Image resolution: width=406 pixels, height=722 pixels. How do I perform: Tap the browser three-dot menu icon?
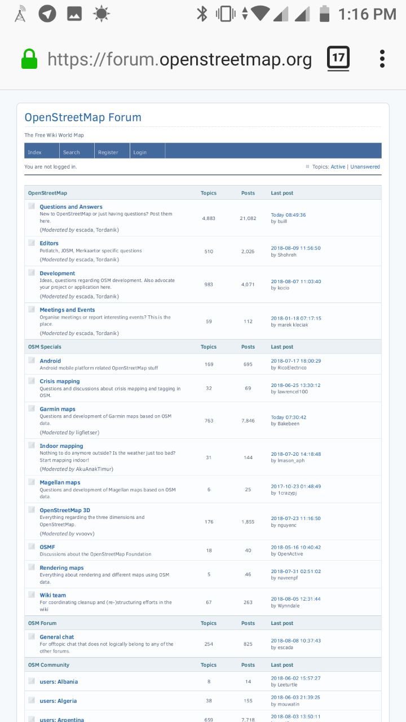(x=382, y=59)
